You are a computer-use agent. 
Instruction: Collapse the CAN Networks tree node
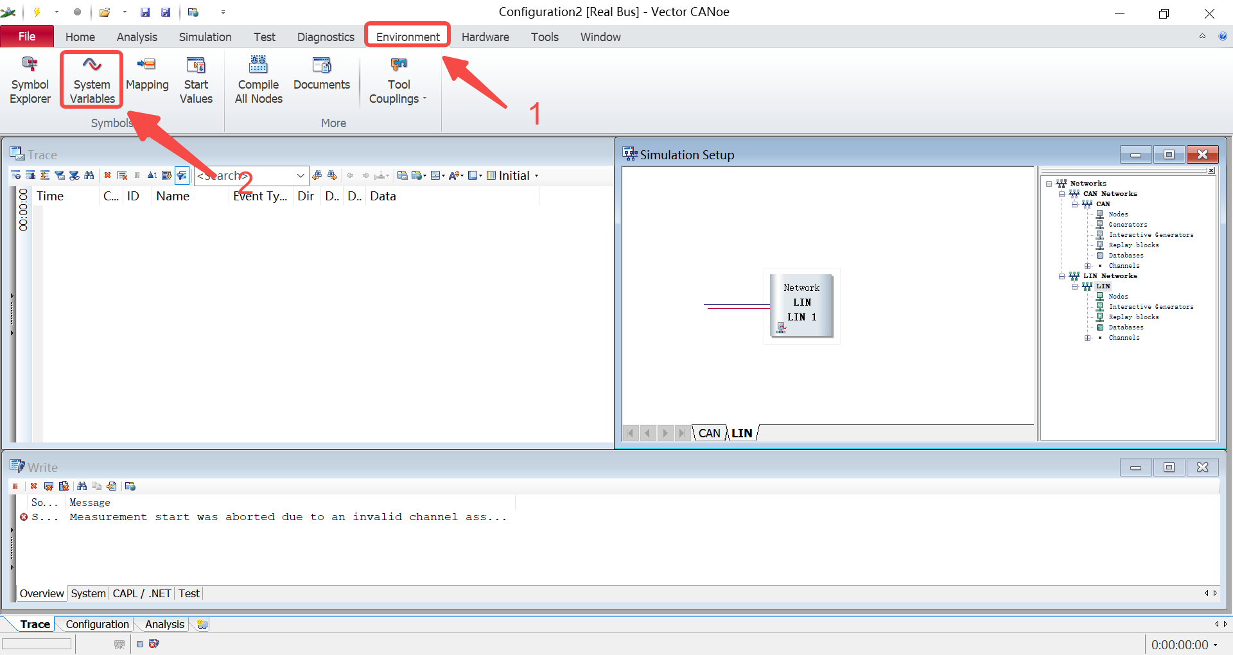tap(1062, 194)
